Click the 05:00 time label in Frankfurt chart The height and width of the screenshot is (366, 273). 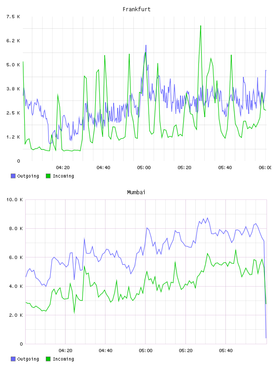click(x=144, y=168)
